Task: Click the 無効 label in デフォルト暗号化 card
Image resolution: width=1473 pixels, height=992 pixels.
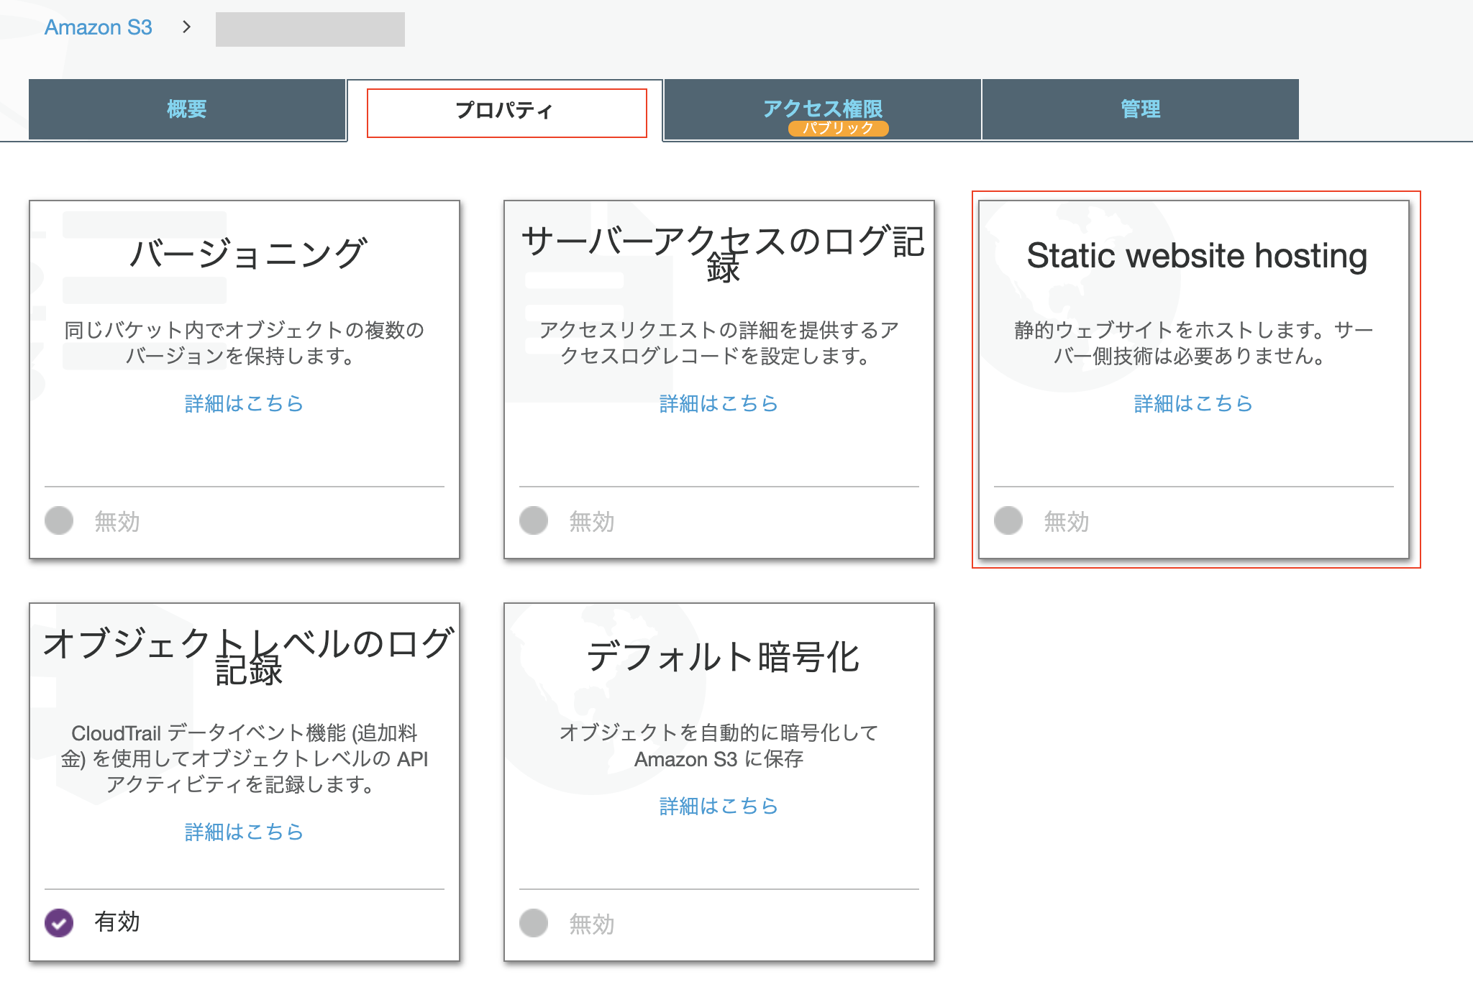Action: tap(592, 924)
